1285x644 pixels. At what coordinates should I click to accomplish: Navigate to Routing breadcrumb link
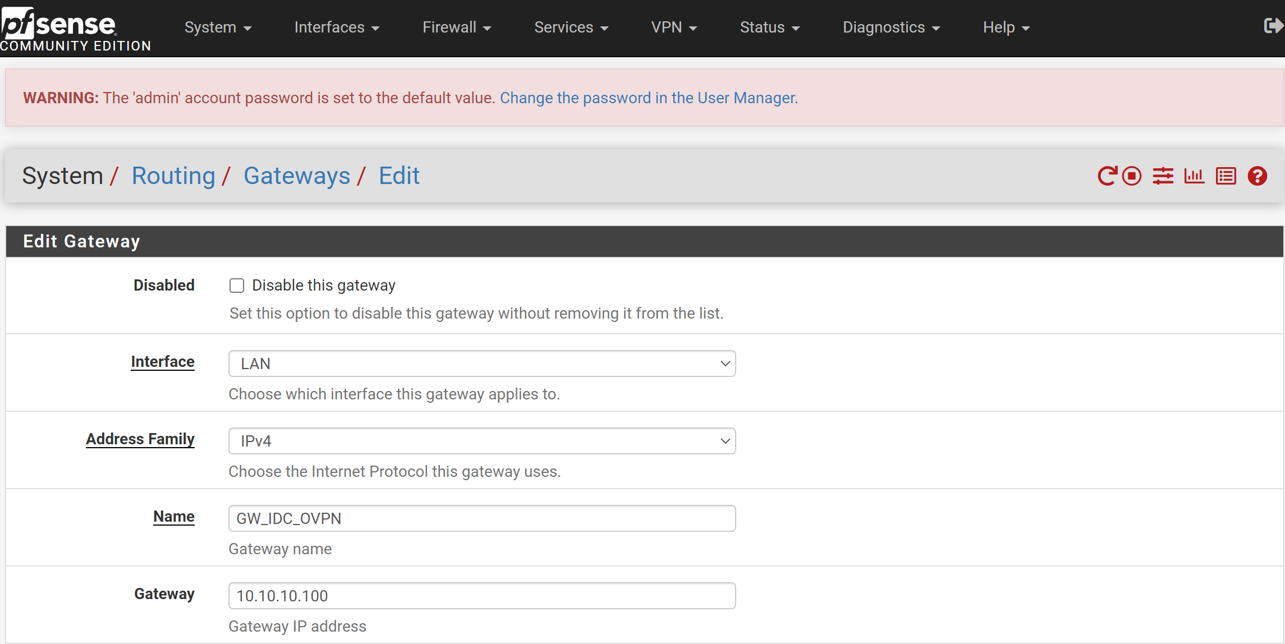[172, 175]
